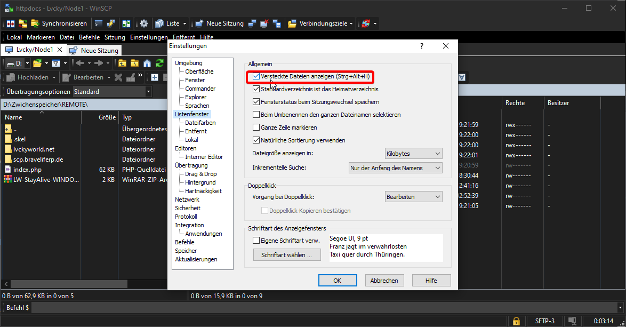
Task: Enable Ganze Zeile markieren checkbox
Action: pos(256,127)
